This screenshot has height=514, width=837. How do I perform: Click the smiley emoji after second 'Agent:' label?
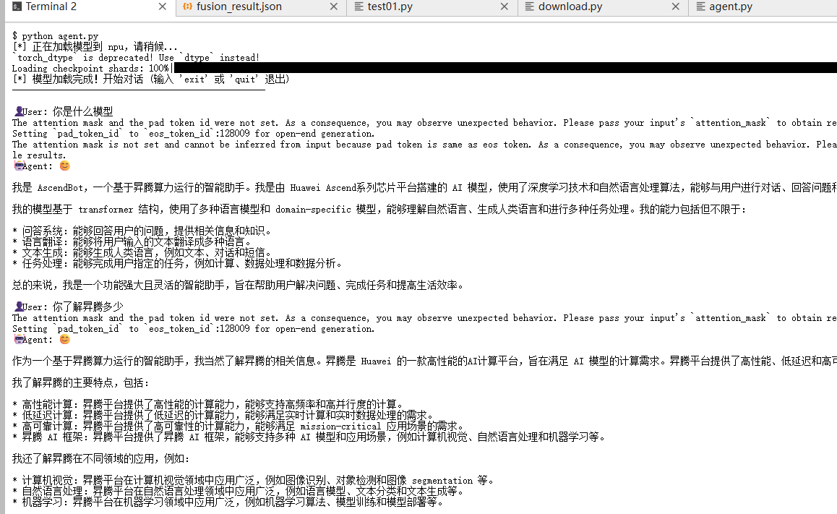(x=64, y=340)
